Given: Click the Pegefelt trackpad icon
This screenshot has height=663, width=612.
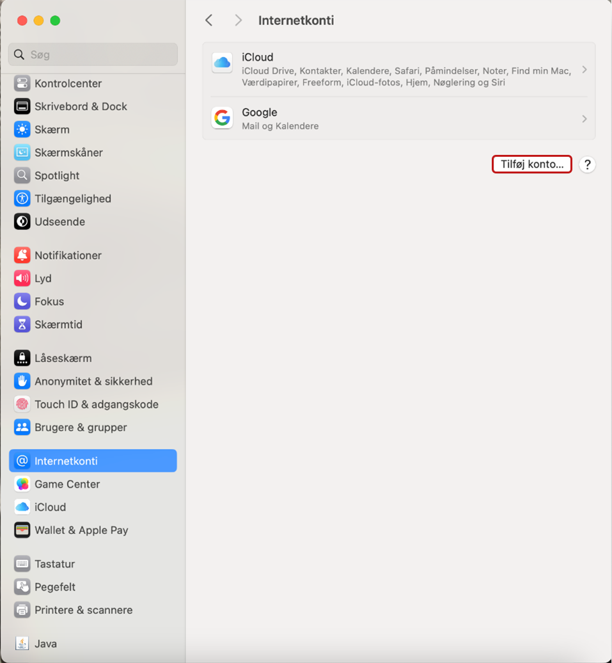Looking at the screenshot, I should [22, 587].
